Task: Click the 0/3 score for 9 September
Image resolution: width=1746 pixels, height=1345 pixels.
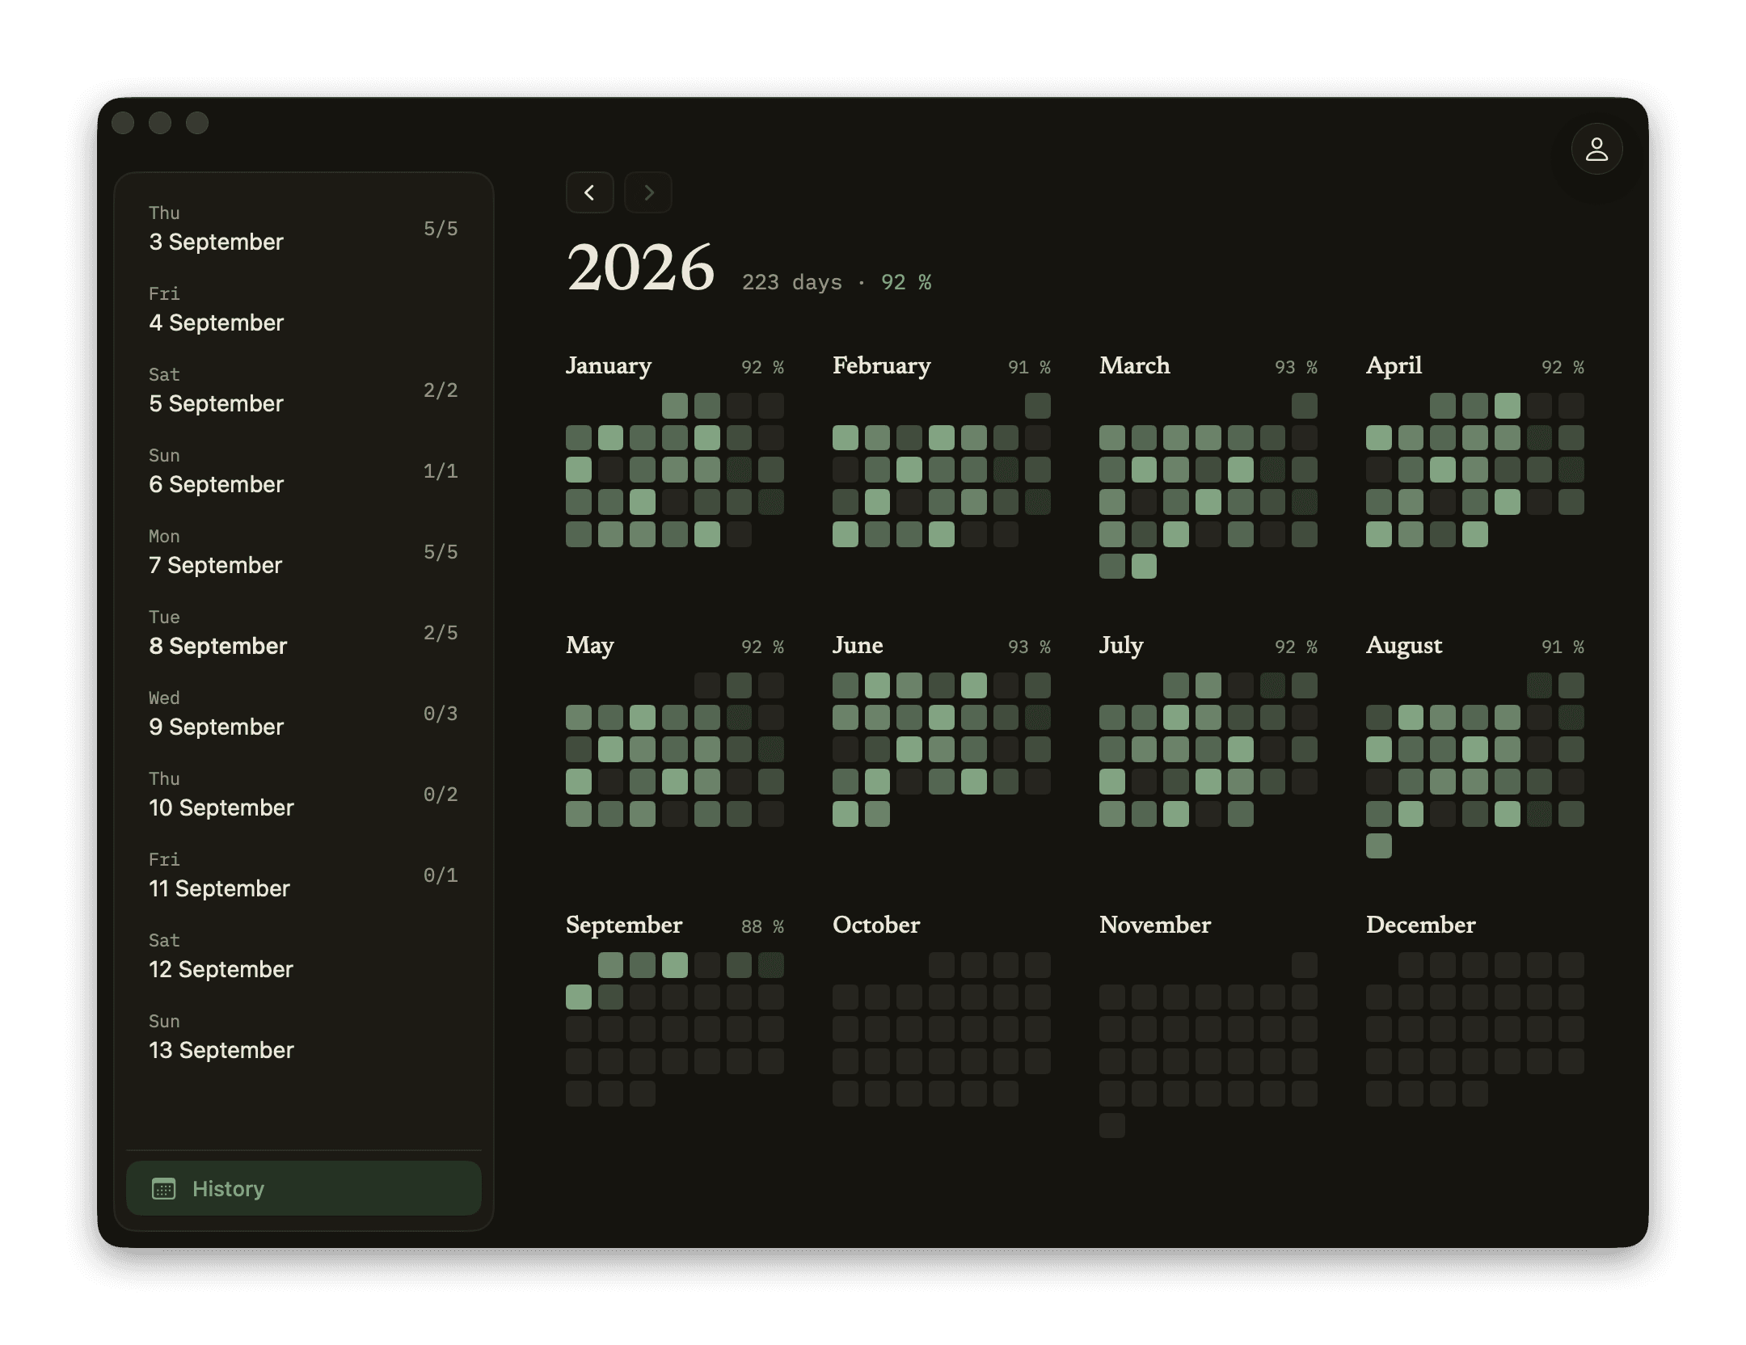Action: (x=441, y=713)
